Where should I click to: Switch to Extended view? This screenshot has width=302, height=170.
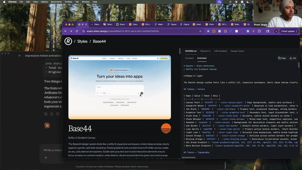(x=202, y=58)
